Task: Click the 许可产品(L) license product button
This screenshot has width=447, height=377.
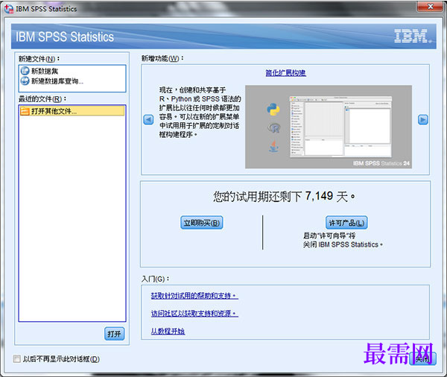Action: [346, 223]
